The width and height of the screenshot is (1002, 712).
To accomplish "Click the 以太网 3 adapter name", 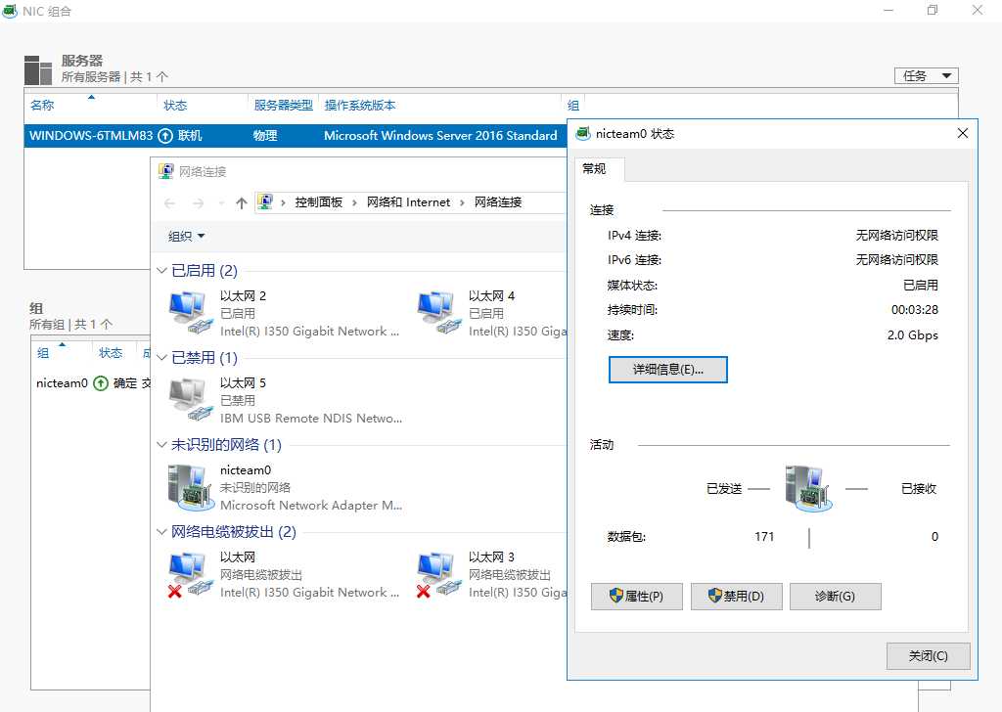I will coord(491,557).
